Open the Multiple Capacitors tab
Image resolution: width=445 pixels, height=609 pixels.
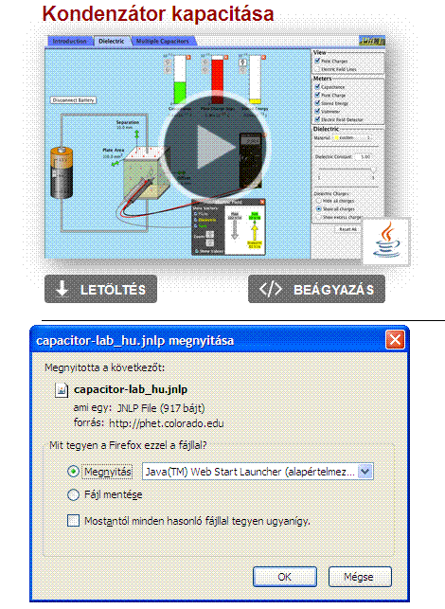click(x=163, y=41)
